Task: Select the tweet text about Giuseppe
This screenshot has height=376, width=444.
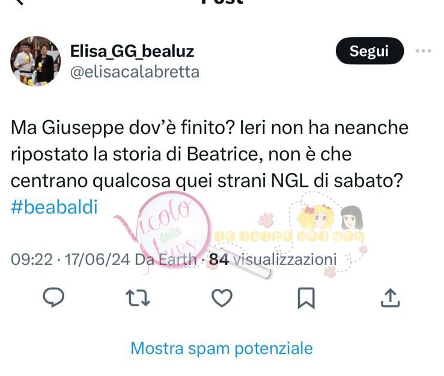Action: (210, 154)
